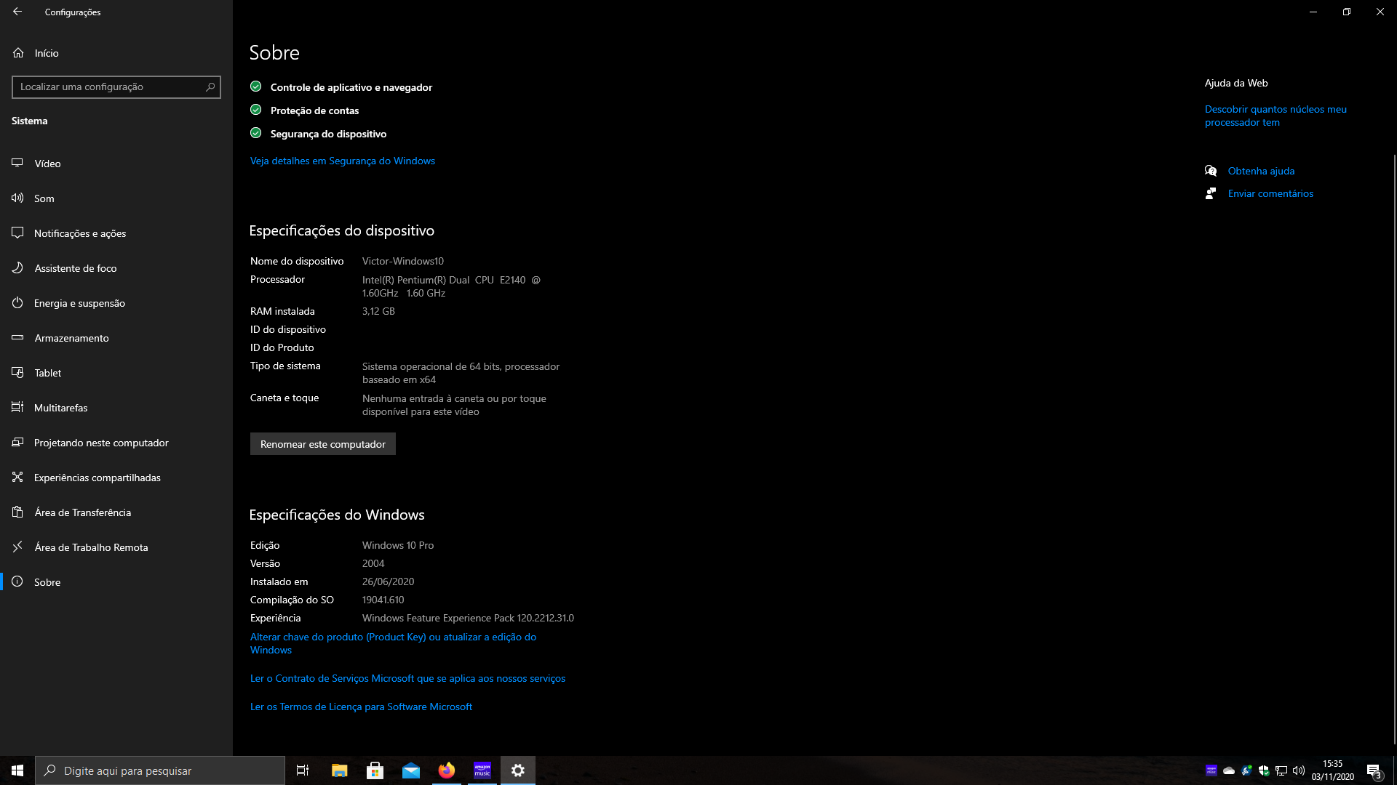Select the Sobre sidebar entry

116,582
